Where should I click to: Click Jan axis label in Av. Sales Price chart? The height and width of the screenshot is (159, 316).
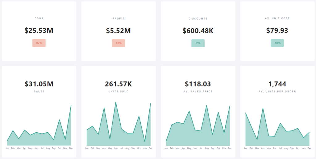[x=166, y=148]
